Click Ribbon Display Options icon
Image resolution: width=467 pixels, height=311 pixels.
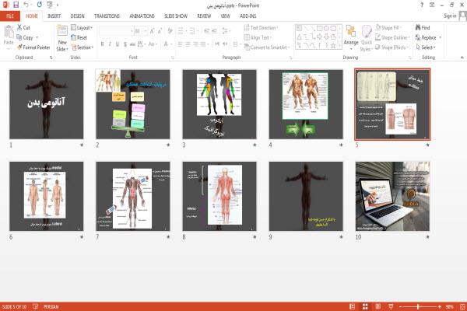point(432,5)
